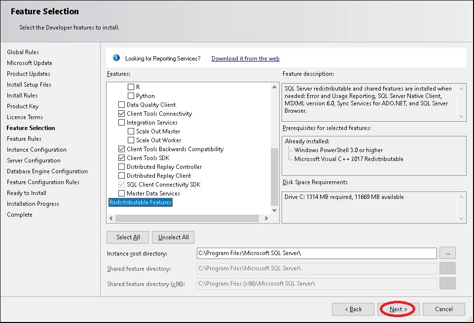Click the Drive C: disk space text
The height and width of the screenshot is (323, 474).
pyautogui.click(x=344, y=197)
